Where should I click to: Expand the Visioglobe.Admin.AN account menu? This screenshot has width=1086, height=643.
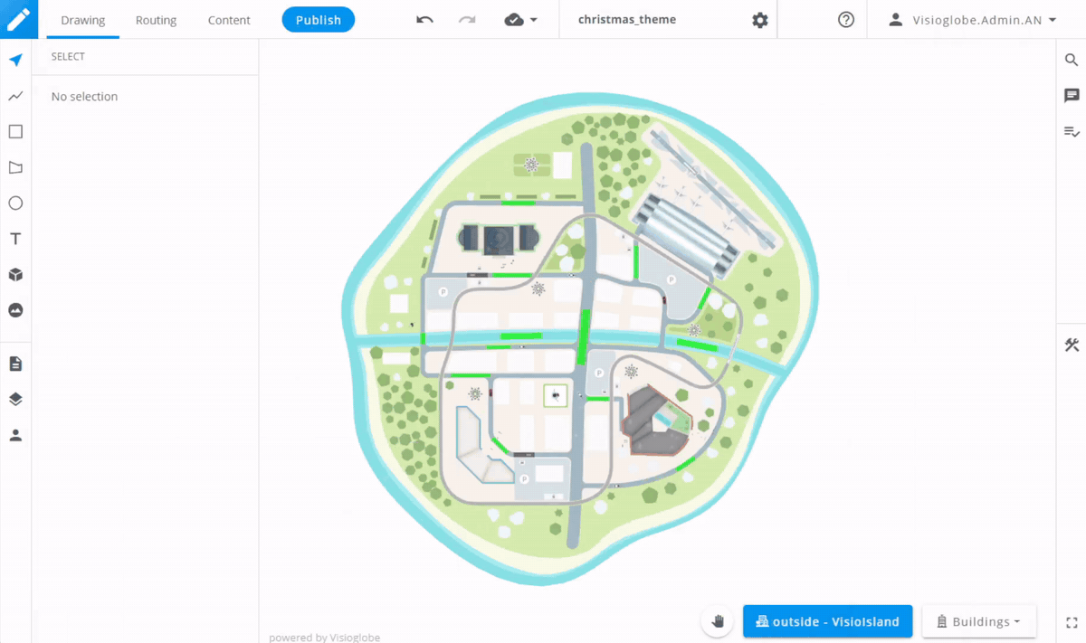972,20
